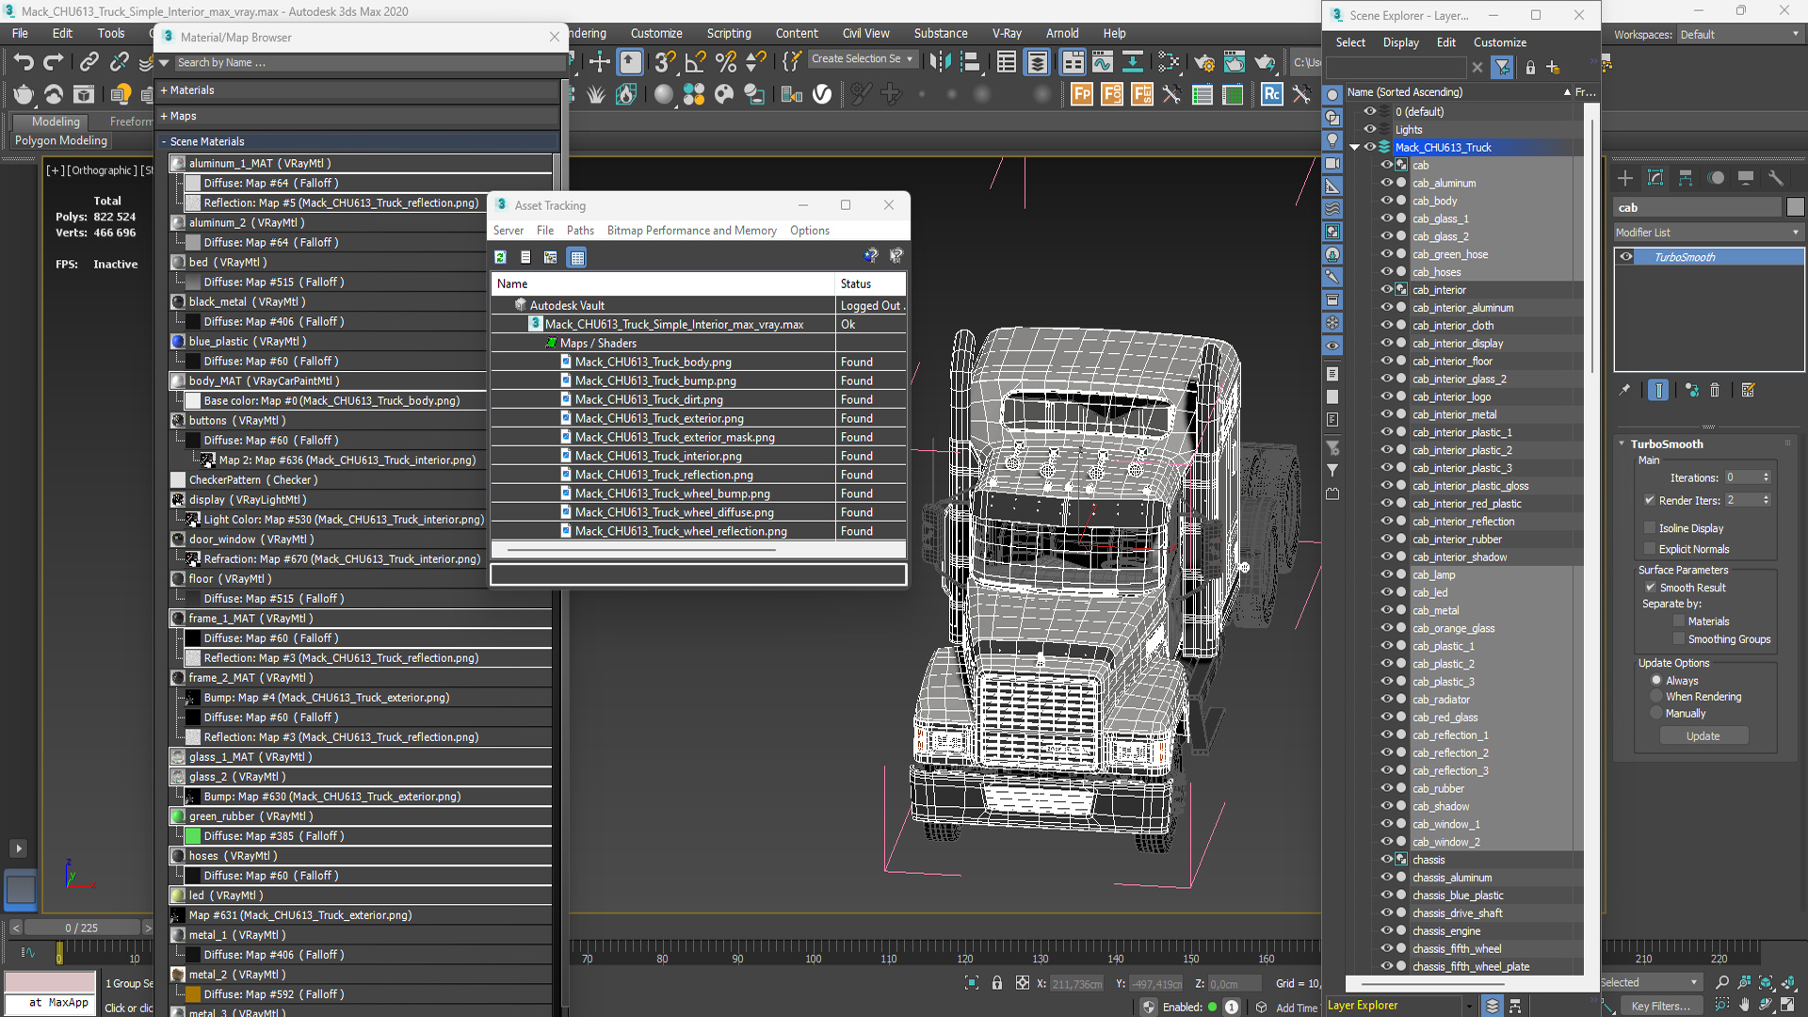Screen dimensions: 1808x1017
Task: Click the Mirror tool icon
Action: (940, 62)
